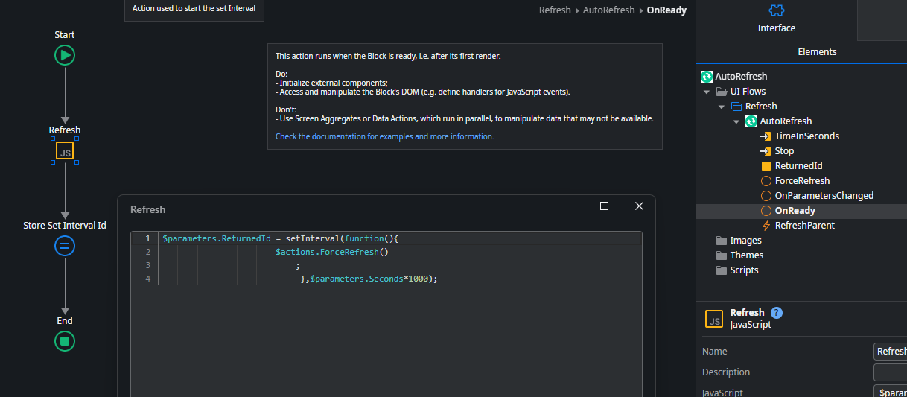The image size is (907, 397).
Task: Click OnReady in the breadcrumb
Action: coord(666,10)
